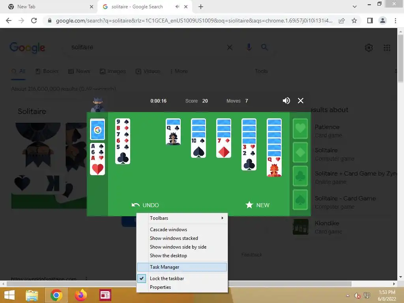
Task: Click the horizontal page scrollbar
Action: [179, 284]
